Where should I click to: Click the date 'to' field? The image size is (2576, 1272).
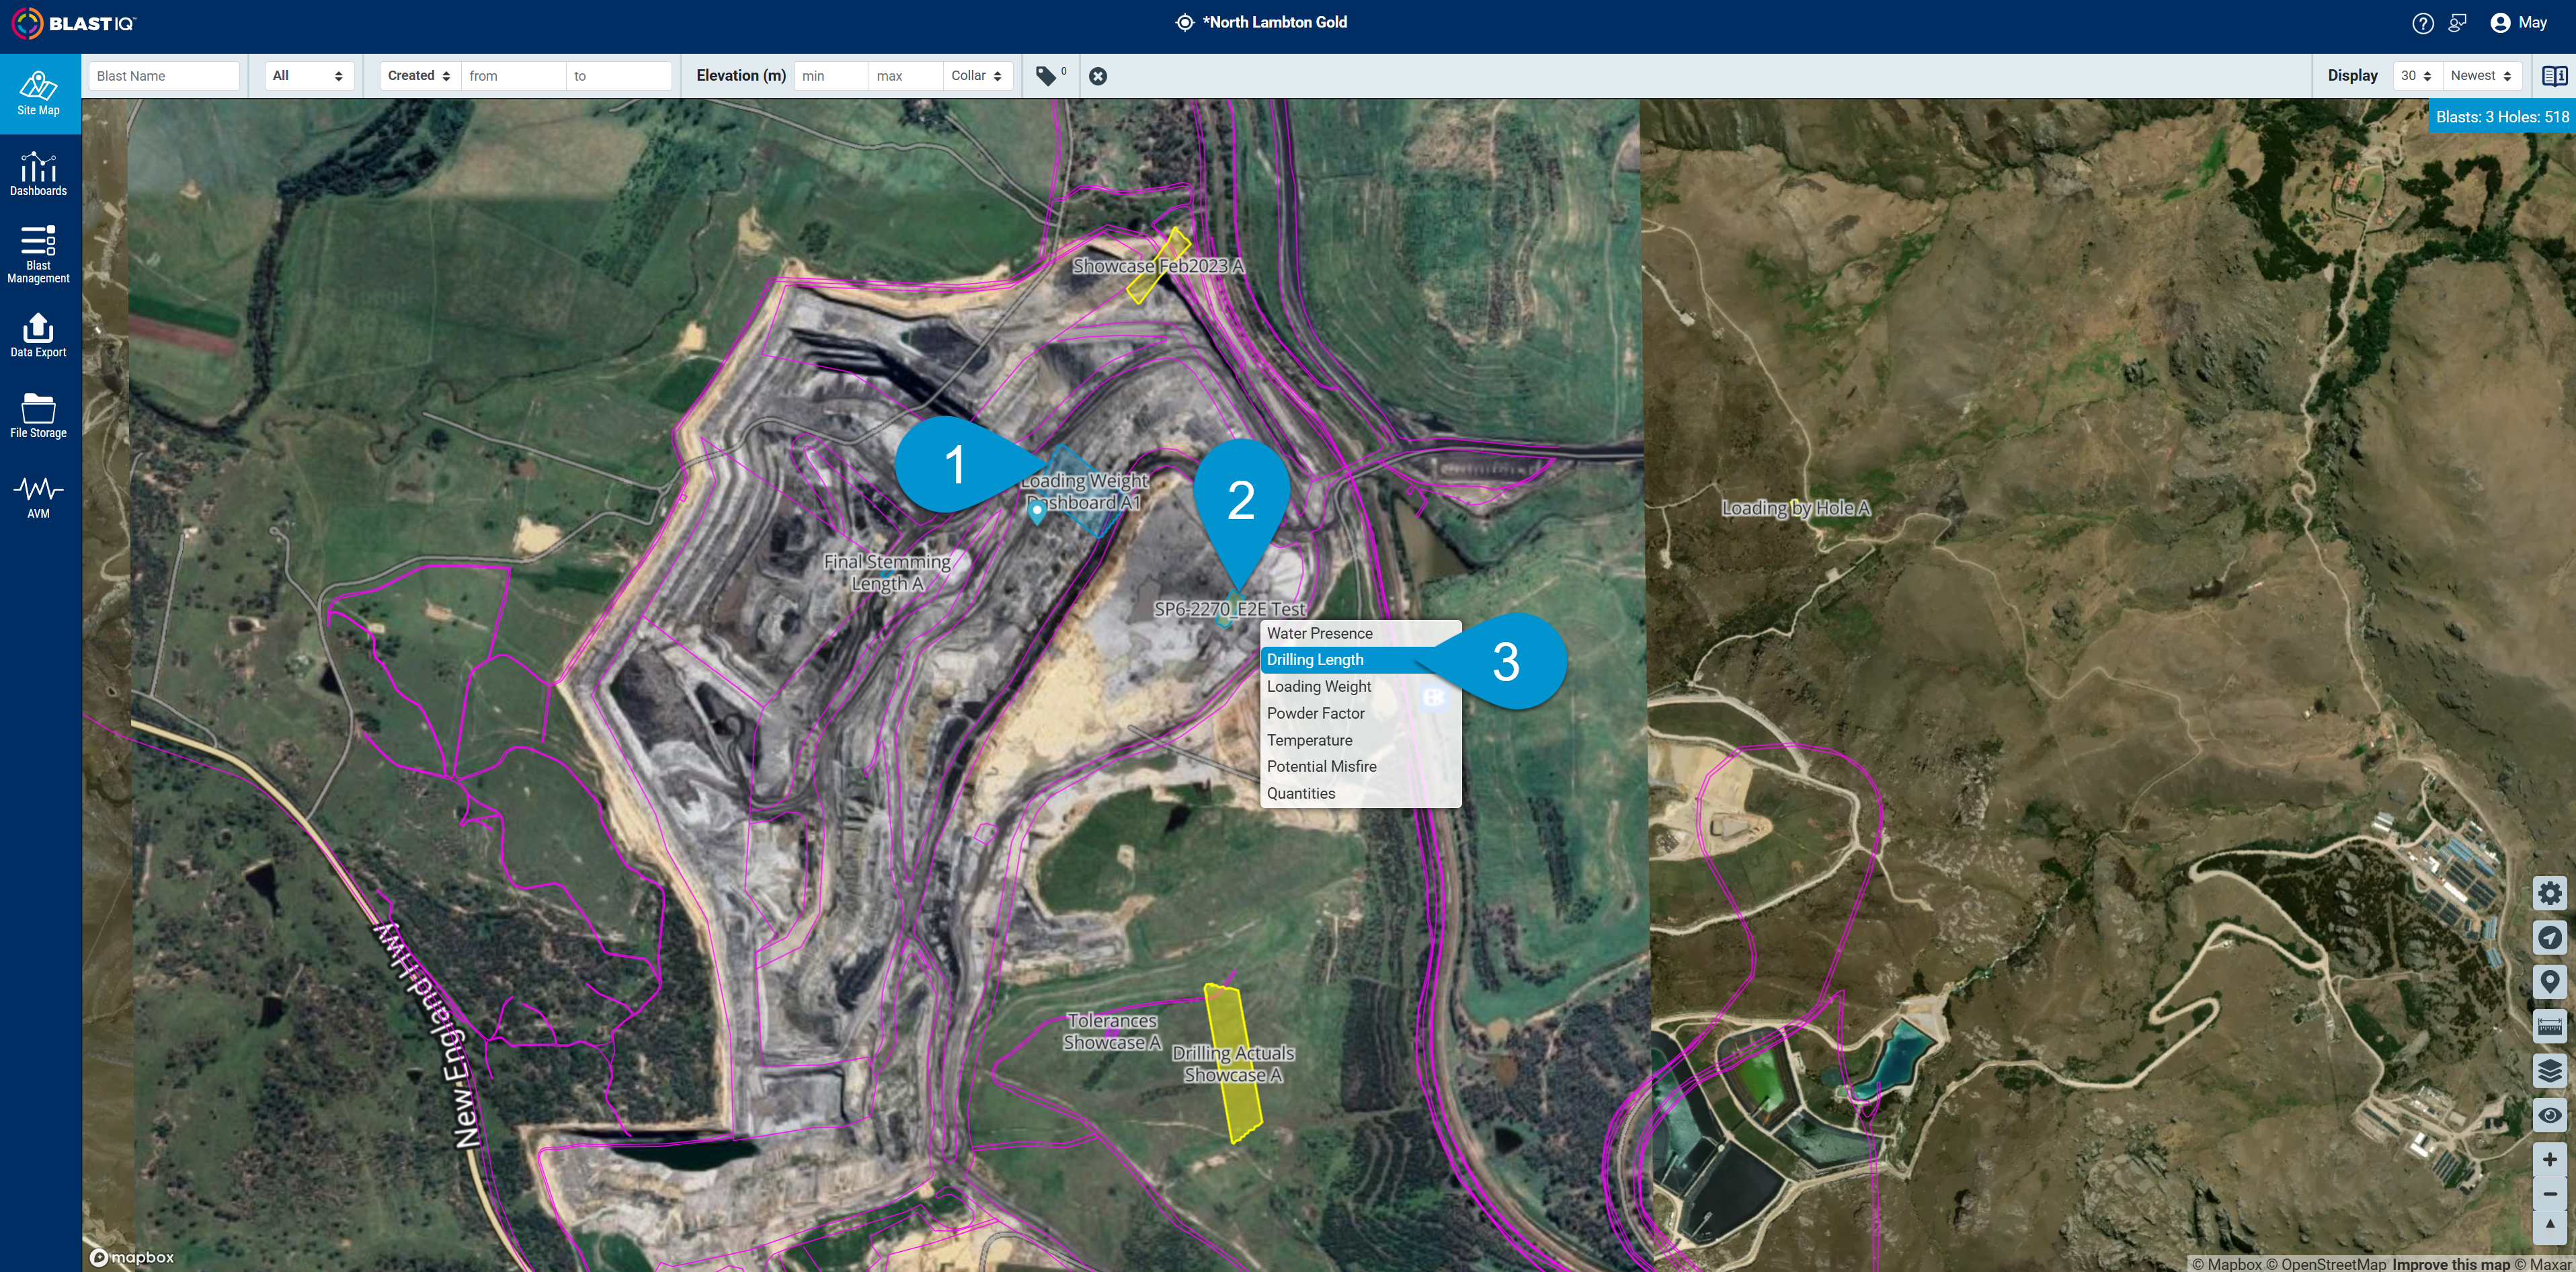(618, 76)
